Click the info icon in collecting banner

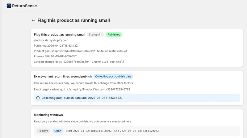tap(38, 98)
